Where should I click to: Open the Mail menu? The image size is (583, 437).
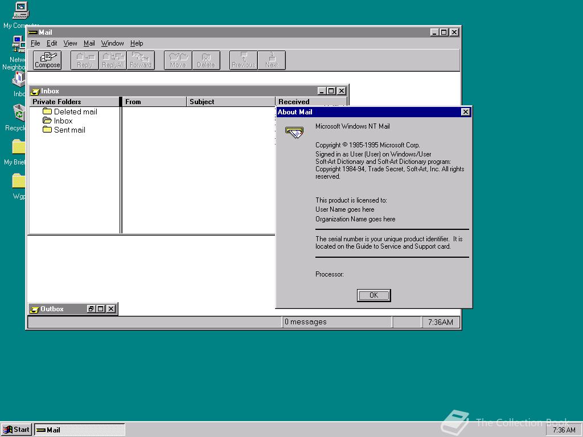89,43
